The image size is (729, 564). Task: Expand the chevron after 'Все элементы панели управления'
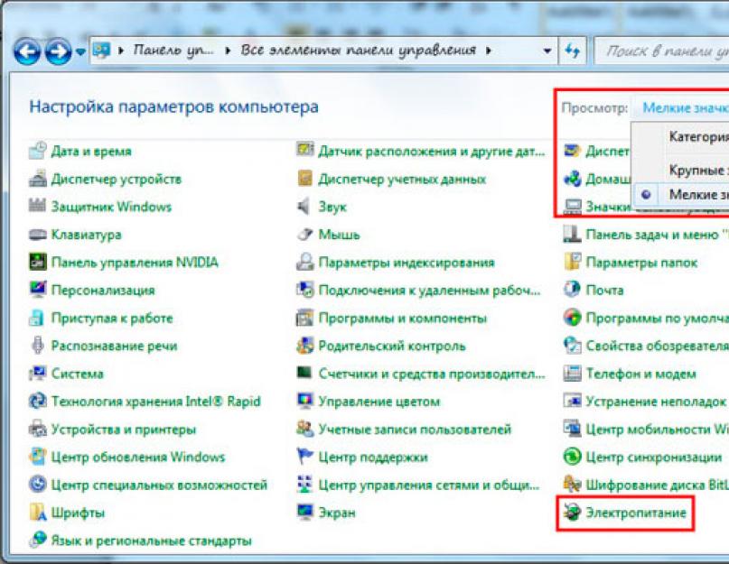[488, 51]
